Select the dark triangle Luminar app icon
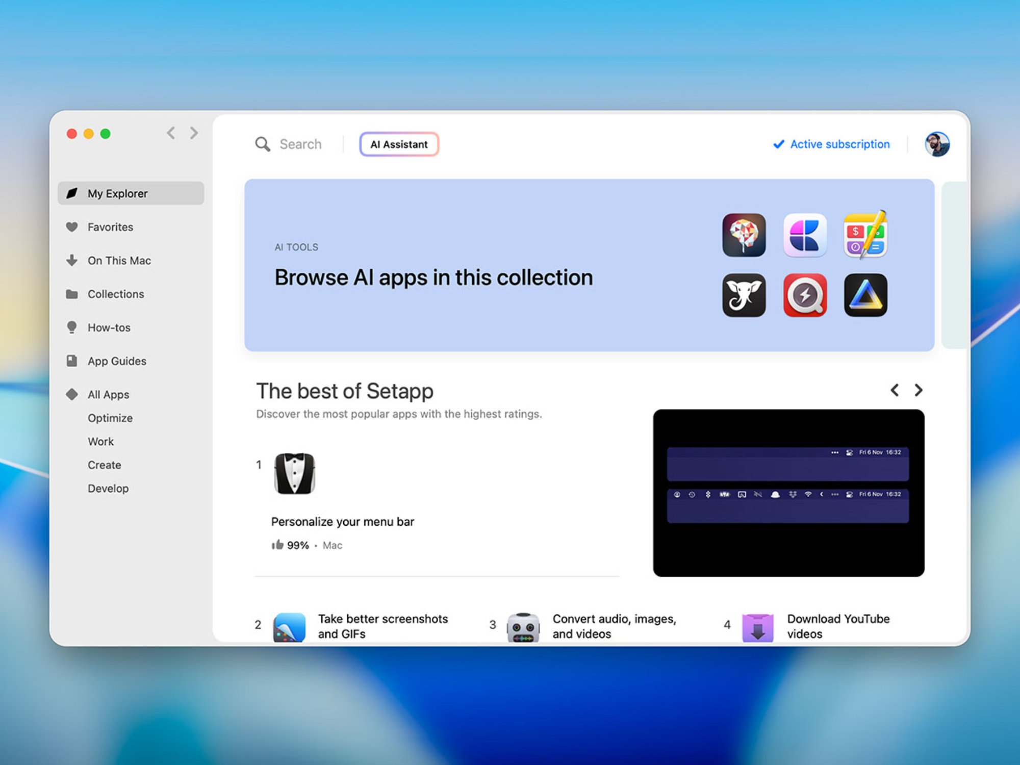Viewport: 1020px width, 765px height. pos(866,296)
